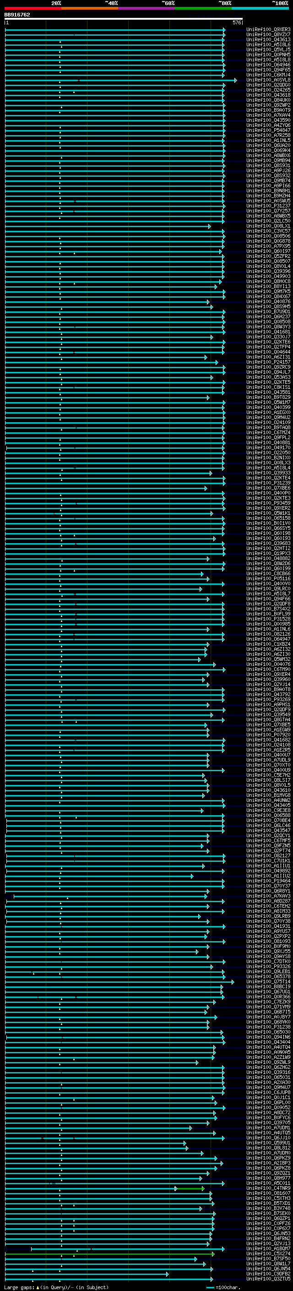Click the cyan ~100% identity legend segment

click(x=260, y=8)
